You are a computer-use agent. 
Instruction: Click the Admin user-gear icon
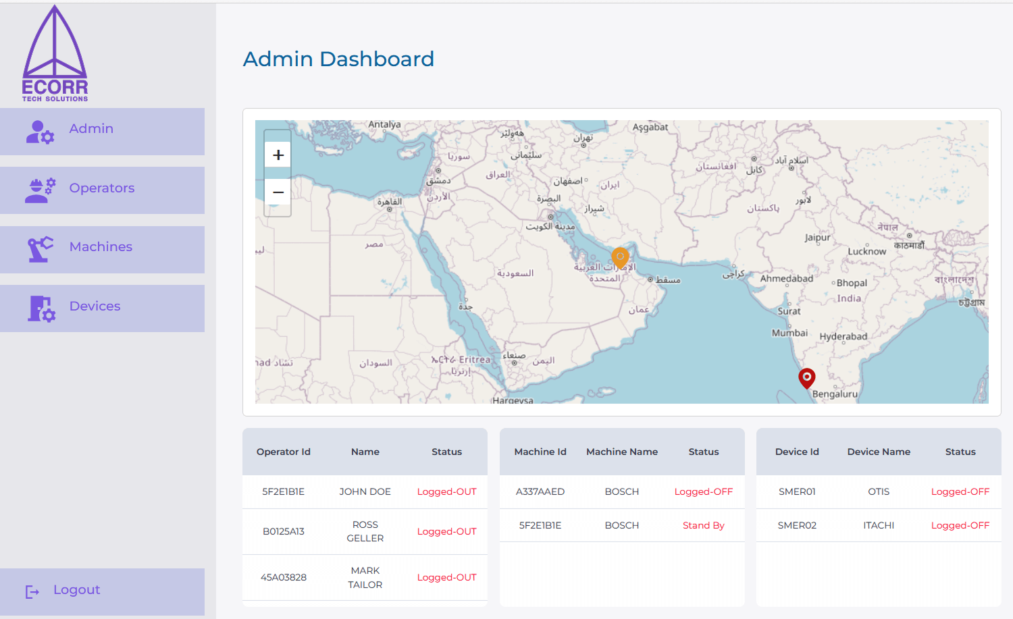coord(40,132)
